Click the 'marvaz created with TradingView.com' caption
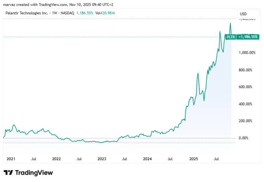The image size is (264, 182). [58, 4]
